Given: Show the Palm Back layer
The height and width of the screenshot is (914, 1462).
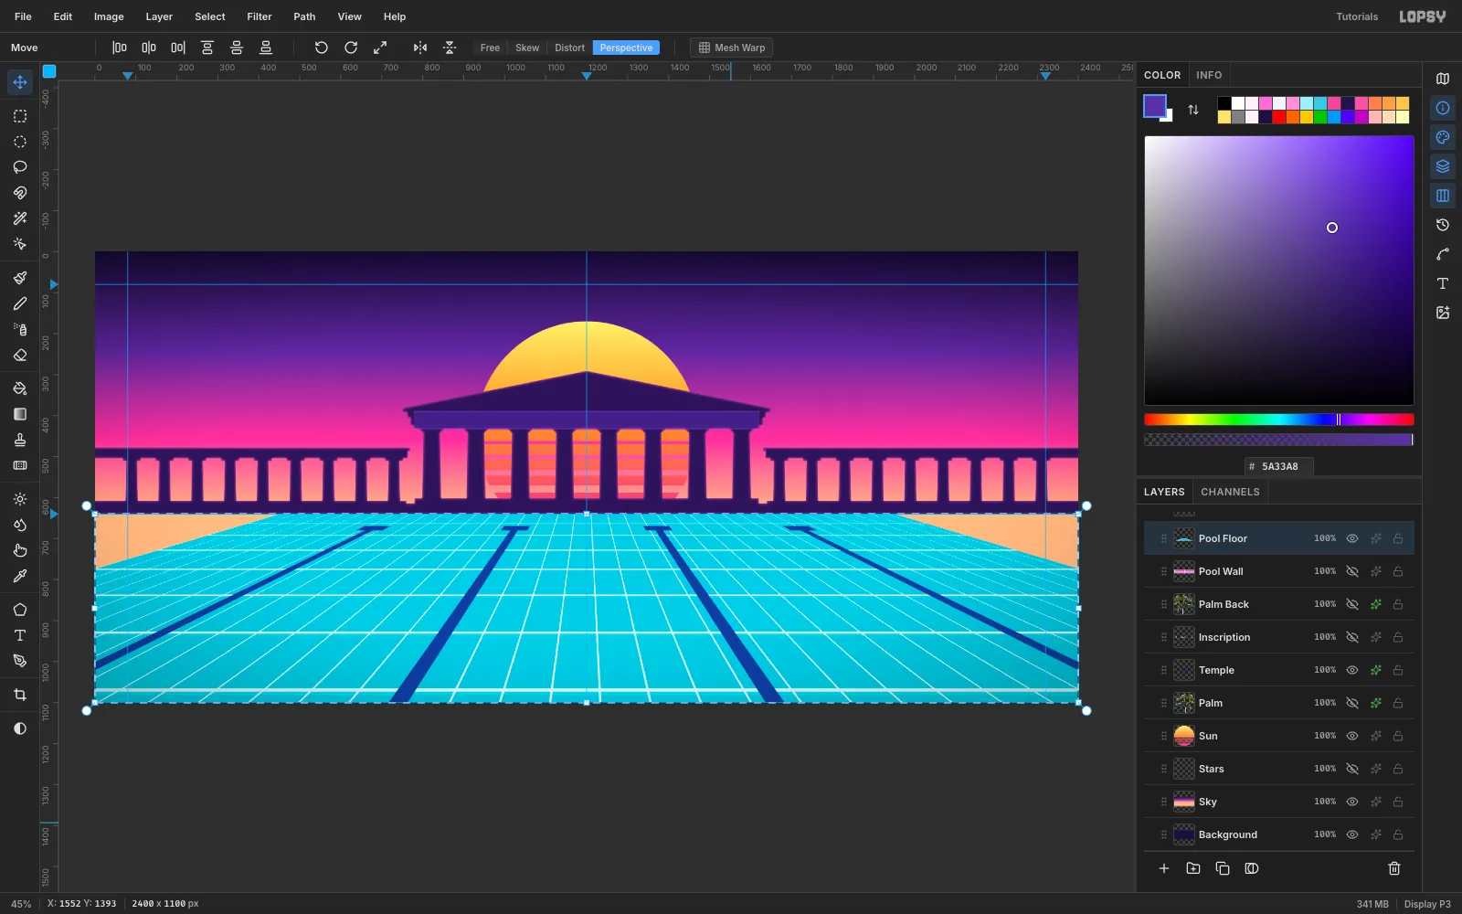Looking at the screenshot, I should coord(1352,604).
